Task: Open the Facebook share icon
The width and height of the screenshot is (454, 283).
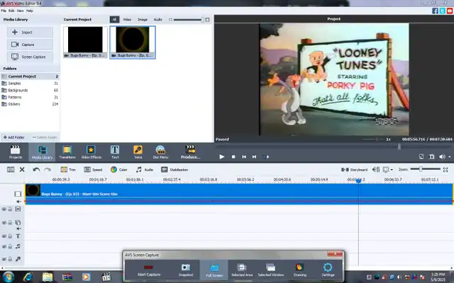Action: pos(435,11)
